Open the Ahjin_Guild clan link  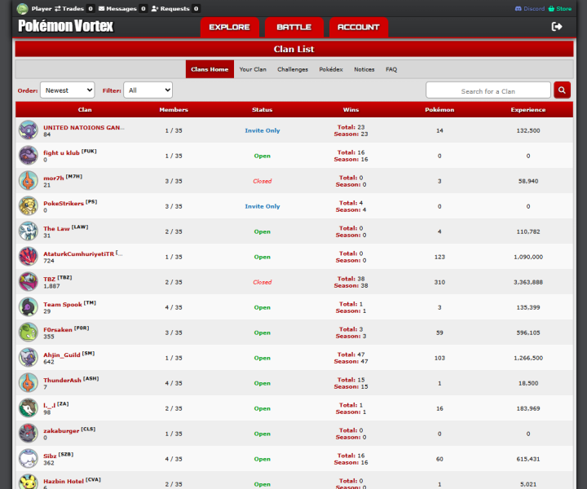[62, 355]
